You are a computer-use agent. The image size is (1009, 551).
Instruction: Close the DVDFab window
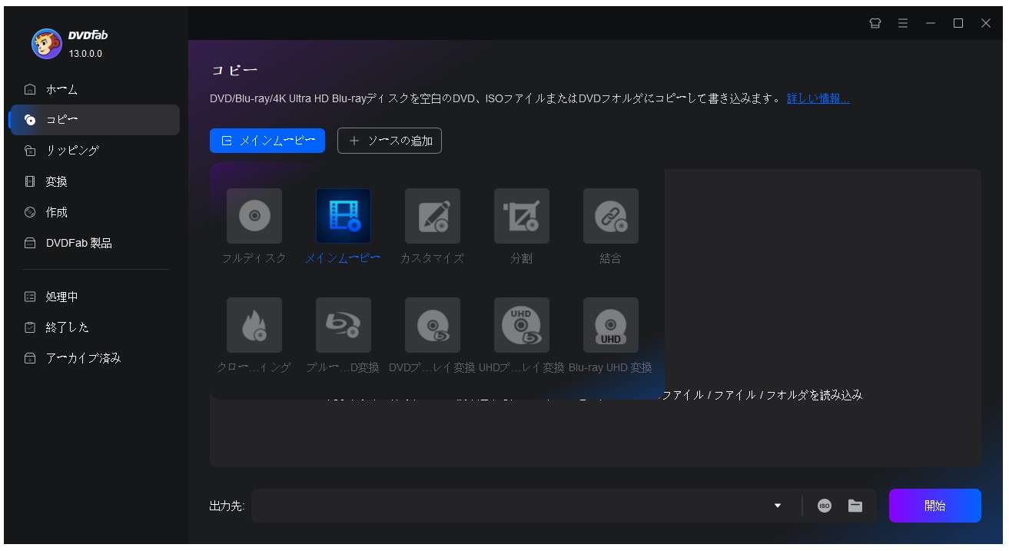click(986, 23)
